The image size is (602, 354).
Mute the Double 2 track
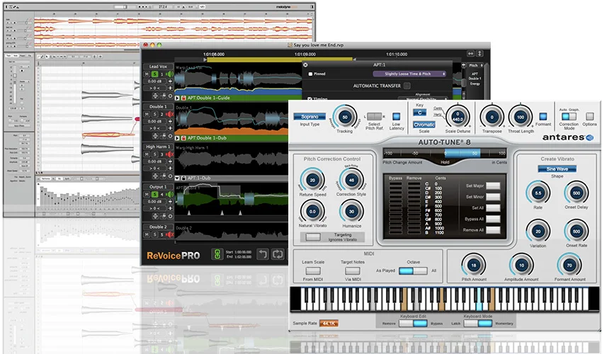[147, 234]
